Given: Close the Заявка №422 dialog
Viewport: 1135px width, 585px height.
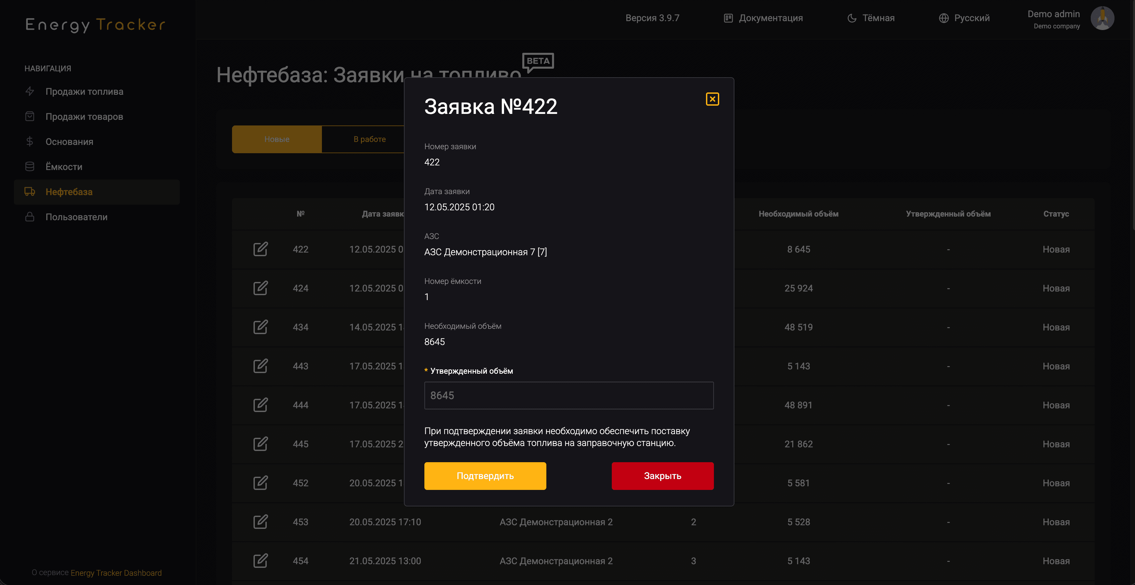Looking at the screenshot, I should (713, 99).
